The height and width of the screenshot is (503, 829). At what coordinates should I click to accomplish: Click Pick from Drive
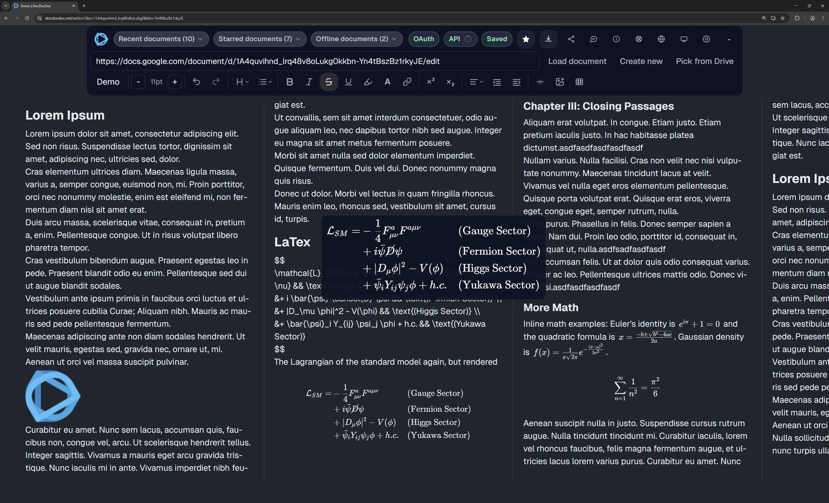pos(705,61)
